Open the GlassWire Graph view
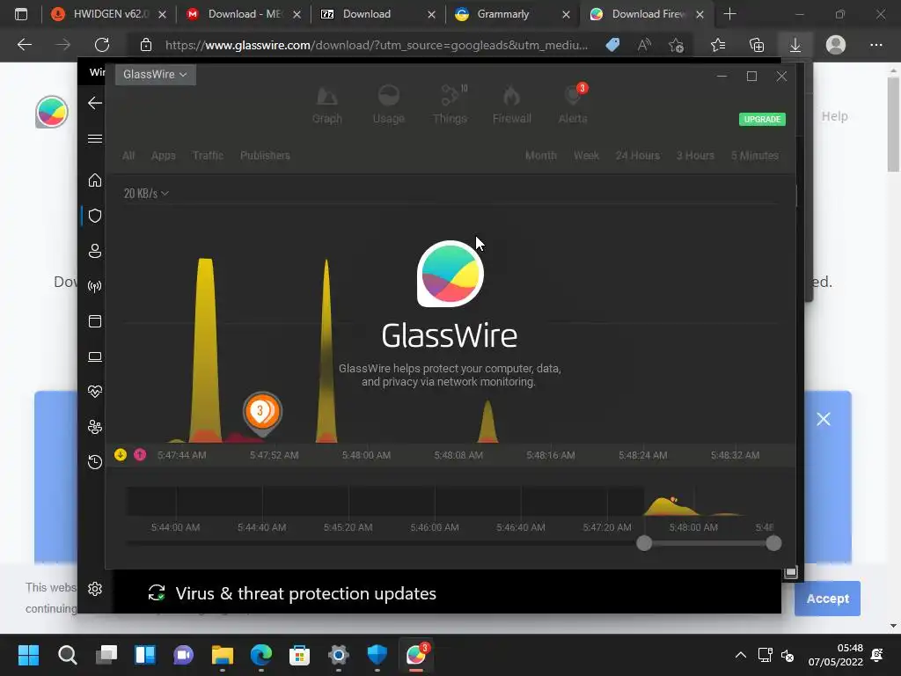 (327, 105)
